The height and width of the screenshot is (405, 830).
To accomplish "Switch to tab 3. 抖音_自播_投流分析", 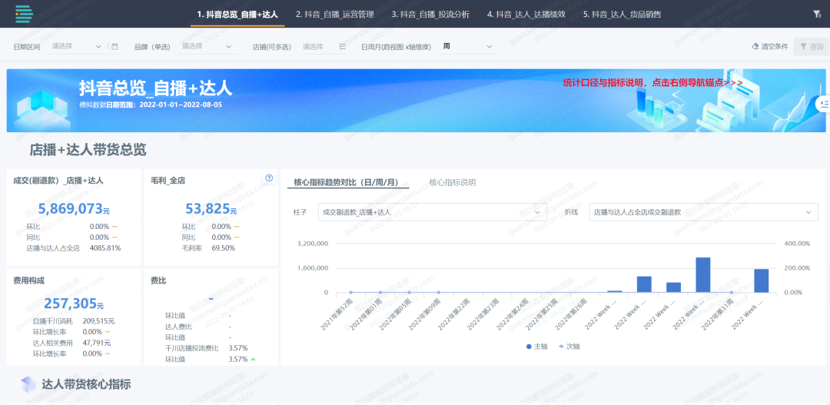I will 430,15.
